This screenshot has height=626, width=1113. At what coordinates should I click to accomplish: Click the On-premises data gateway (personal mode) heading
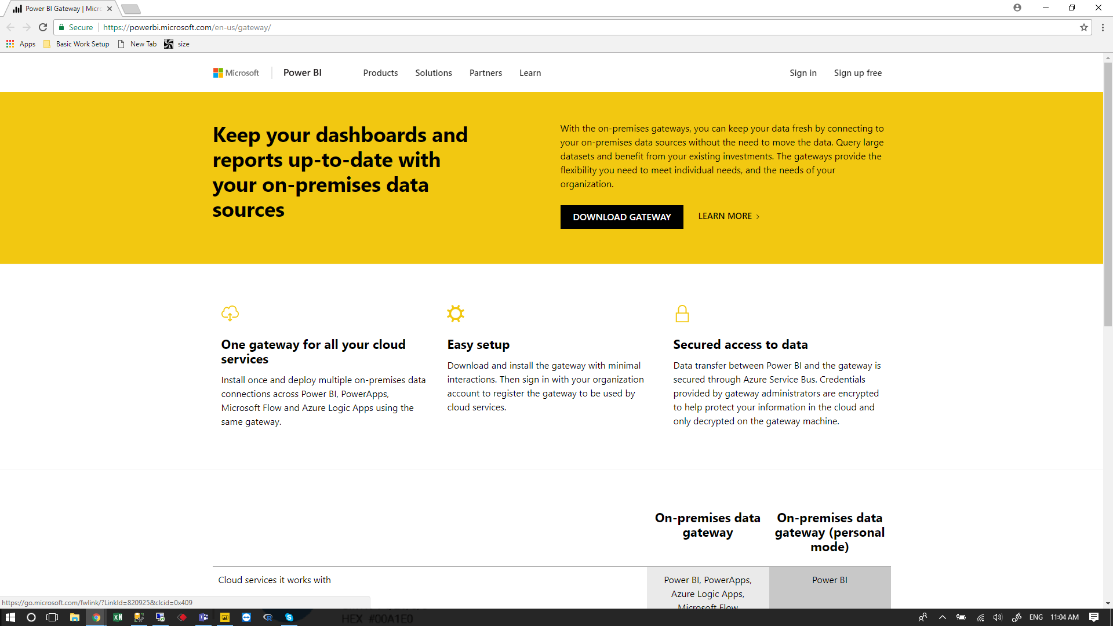(830, 533)
